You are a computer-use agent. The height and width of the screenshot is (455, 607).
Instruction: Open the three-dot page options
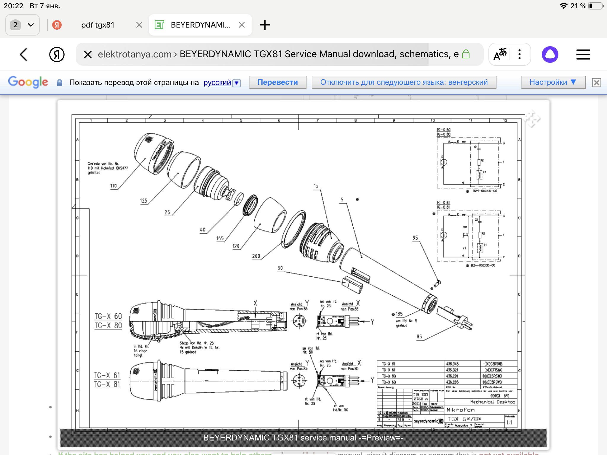[519, 54]
